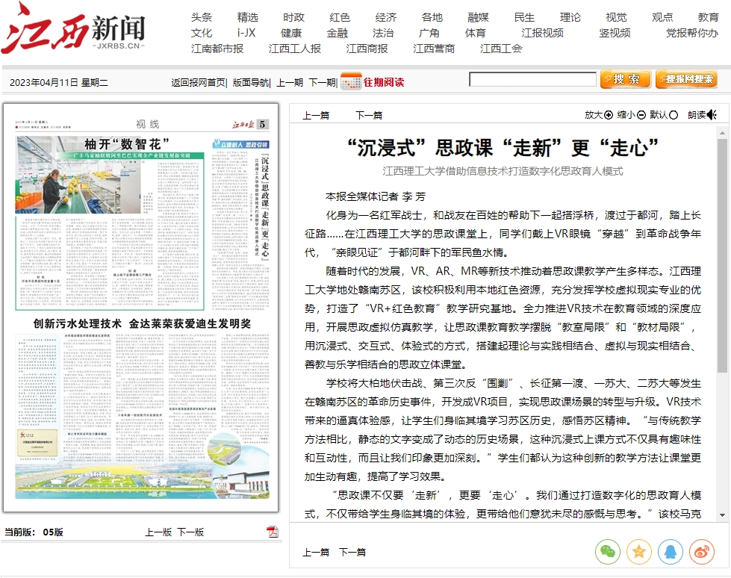The height and width of the screenshot is (578, 731).
Task: Open the 江西新闻 logo home page
Action: (73, 29)
